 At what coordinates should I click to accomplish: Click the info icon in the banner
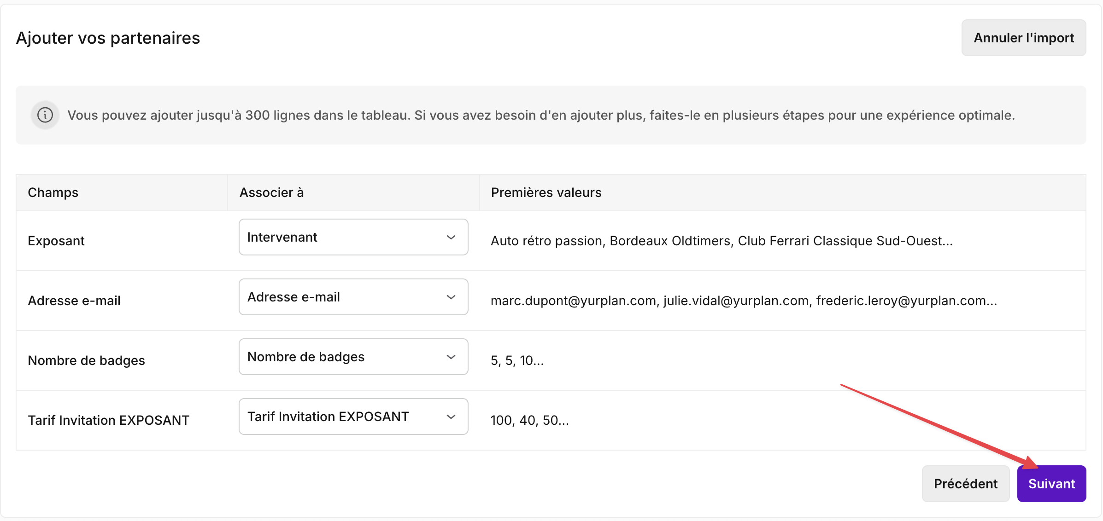[45, 115]
